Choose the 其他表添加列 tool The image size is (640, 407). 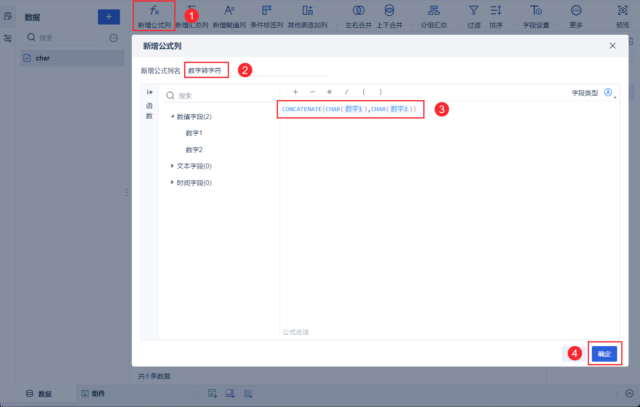click(x=307, y=16)
